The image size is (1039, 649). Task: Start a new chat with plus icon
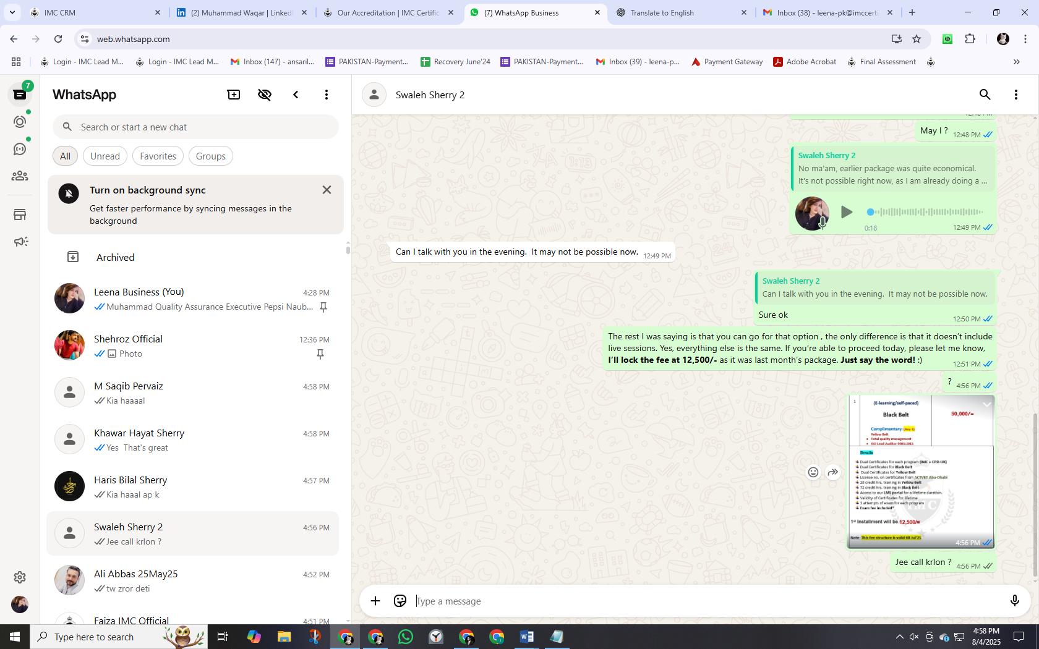[x=234, y=95]
